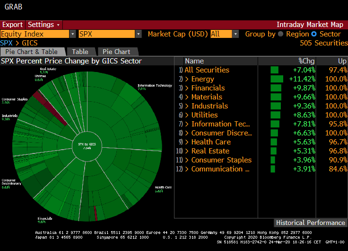The image size is (348, 251).
Task: Click the Consumer Staples pie label
Action: point(15,101)
